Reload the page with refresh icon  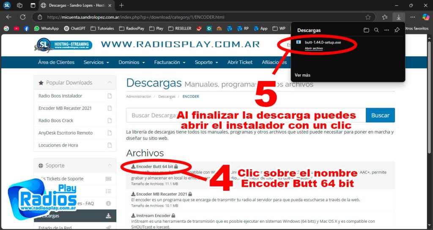23,17
